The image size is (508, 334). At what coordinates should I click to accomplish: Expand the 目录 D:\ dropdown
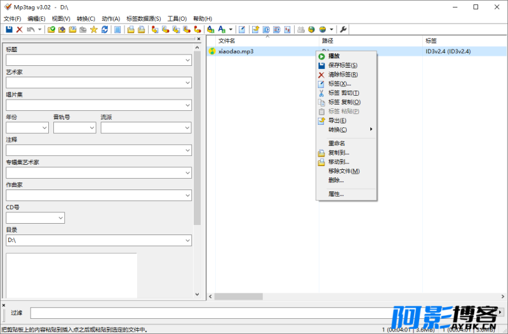point(187,241)
